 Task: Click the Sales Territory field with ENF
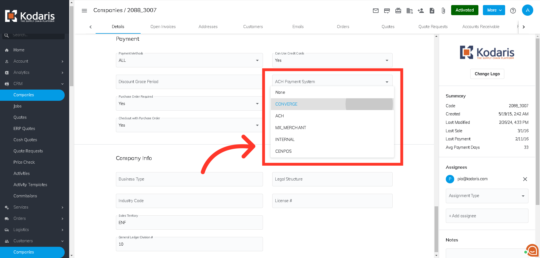[189, 222]
